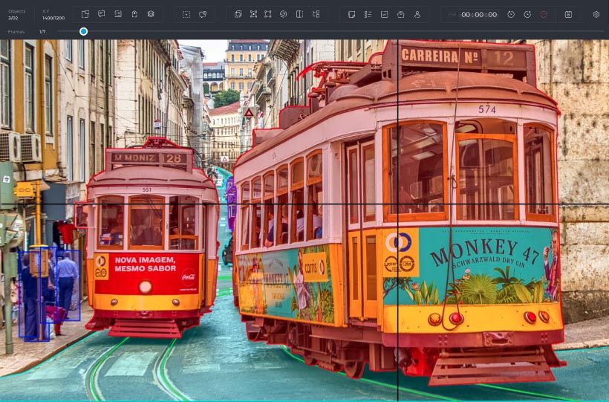Click the 00:00:00 timer display
This screenshot has width=609, height=402.
point(479,15)
